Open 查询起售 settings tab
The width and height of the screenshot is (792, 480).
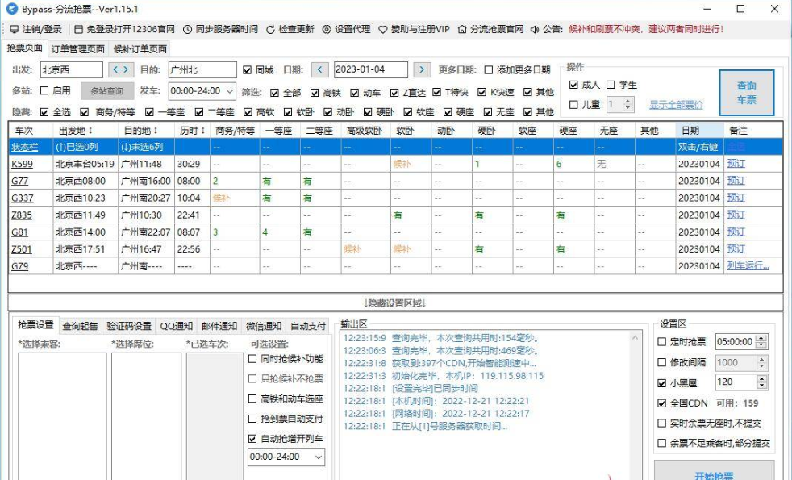tap(81, 326)
